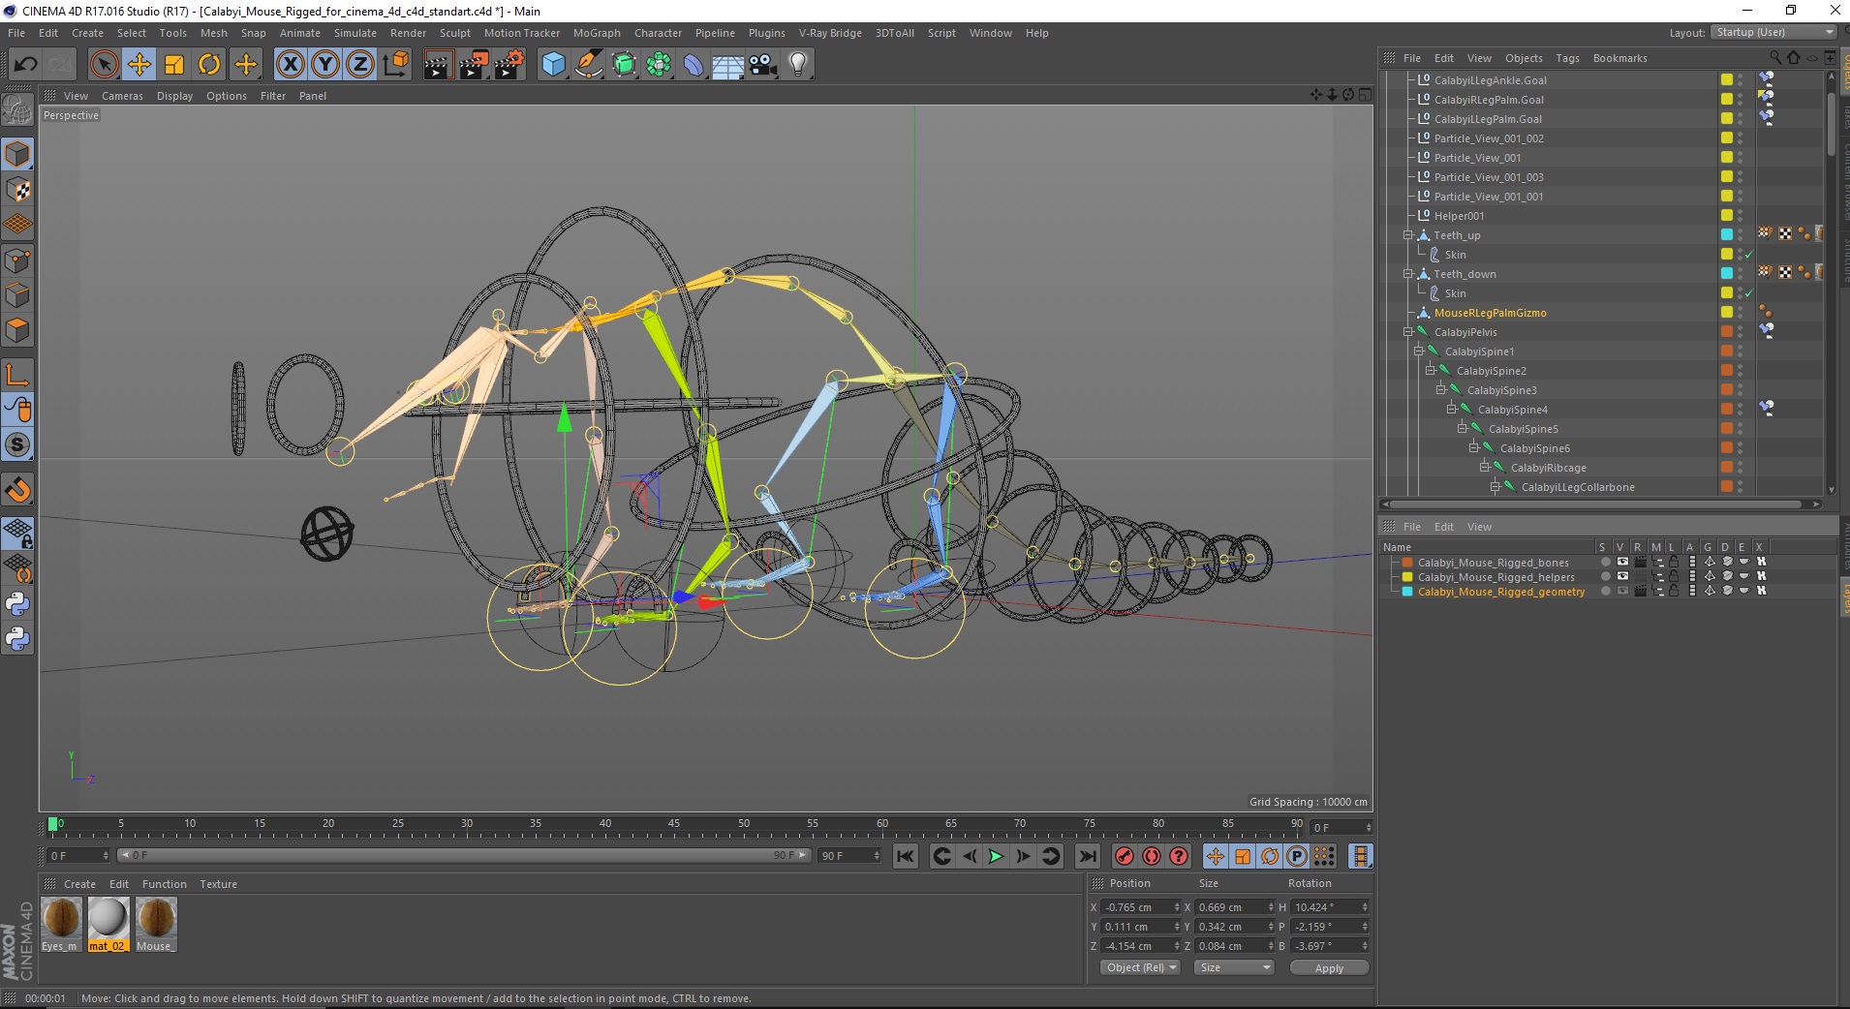Open the Simulate menu
The image size is (1850, 1009).
(355, 33)
